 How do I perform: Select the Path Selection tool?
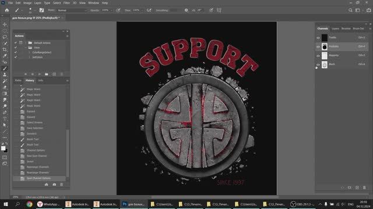[5, 125]
